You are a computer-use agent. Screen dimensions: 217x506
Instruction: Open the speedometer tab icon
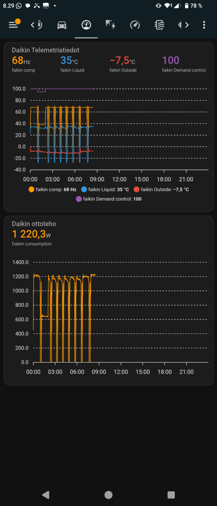[x=135, y=25]
